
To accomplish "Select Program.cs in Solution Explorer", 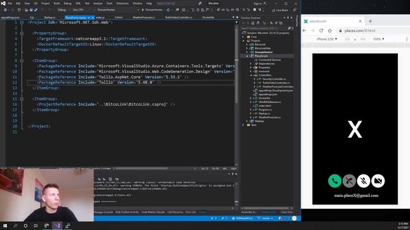I will pos(265,109).
